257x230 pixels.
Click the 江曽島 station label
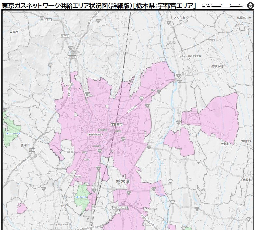(x=87, y=160)
